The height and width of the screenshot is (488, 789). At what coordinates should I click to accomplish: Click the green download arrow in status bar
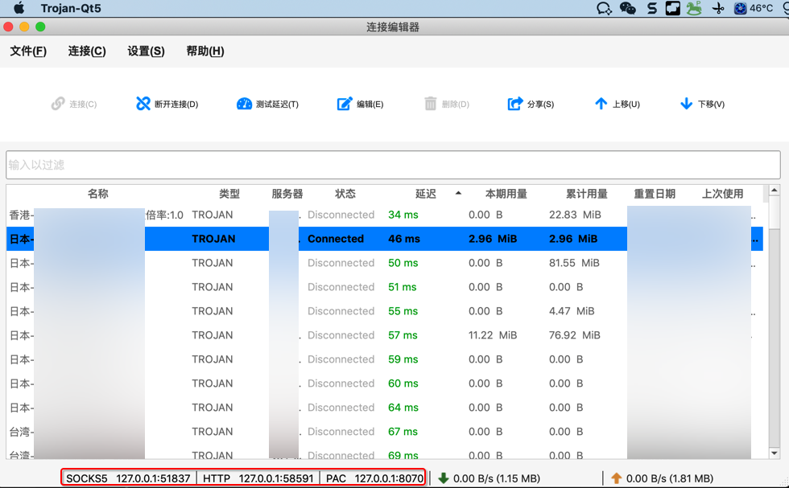point(444,478)
